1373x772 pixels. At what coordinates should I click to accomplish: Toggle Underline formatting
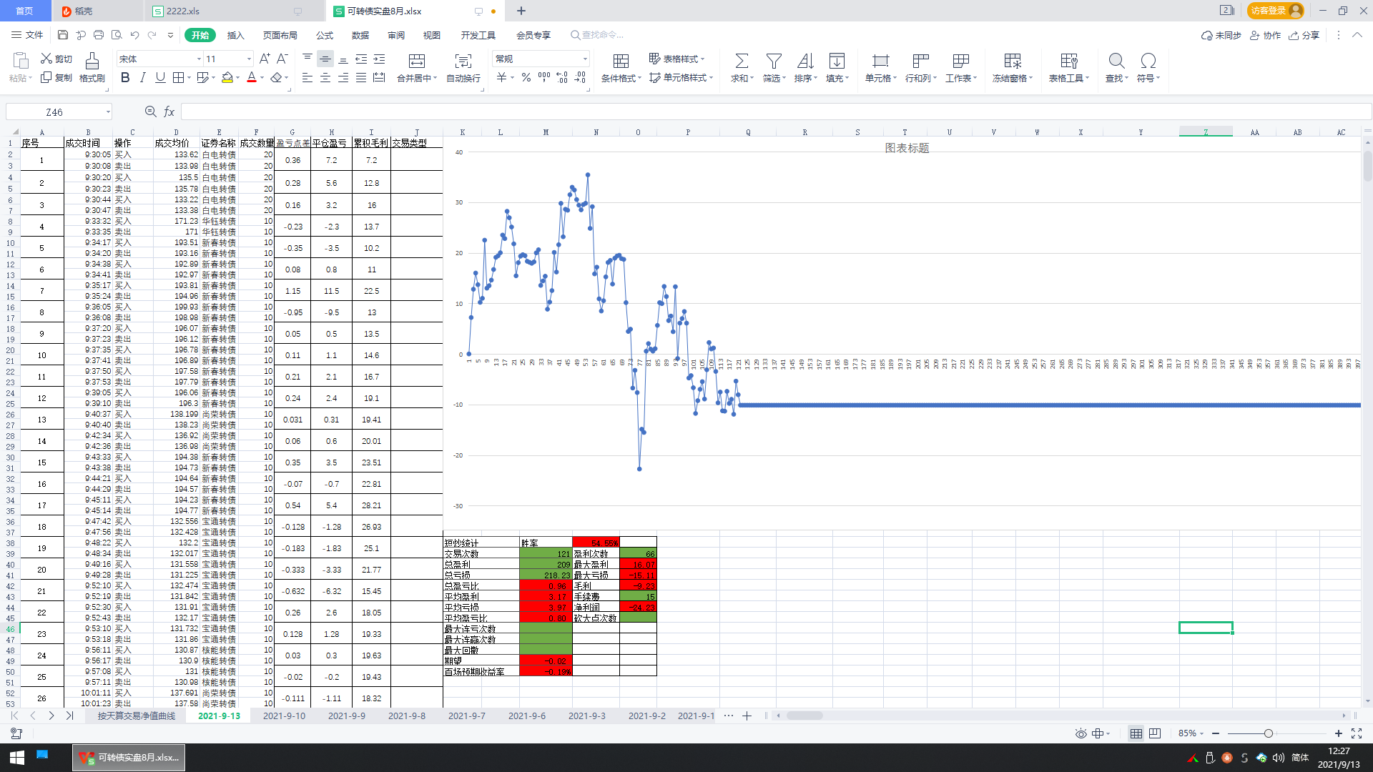tap(160, 77)
